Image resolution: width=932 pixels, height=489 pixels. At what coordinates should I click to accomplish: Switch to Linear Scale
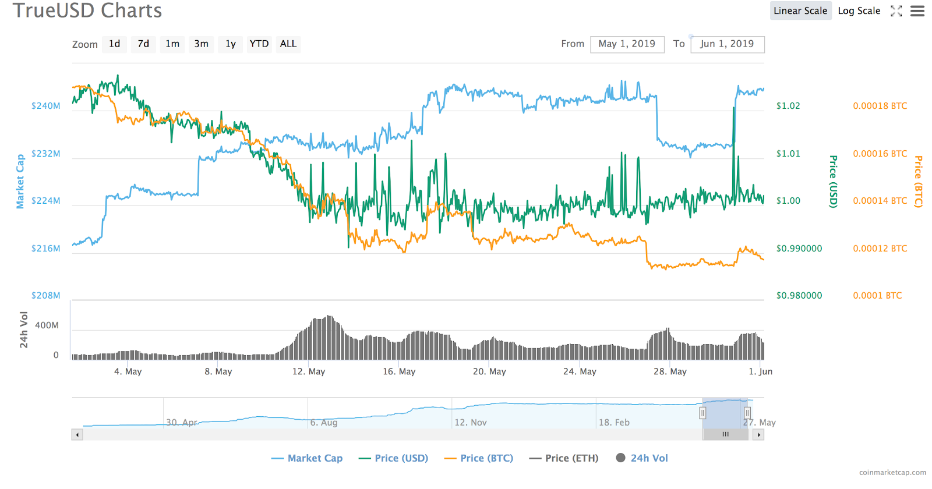pos(800,11)
